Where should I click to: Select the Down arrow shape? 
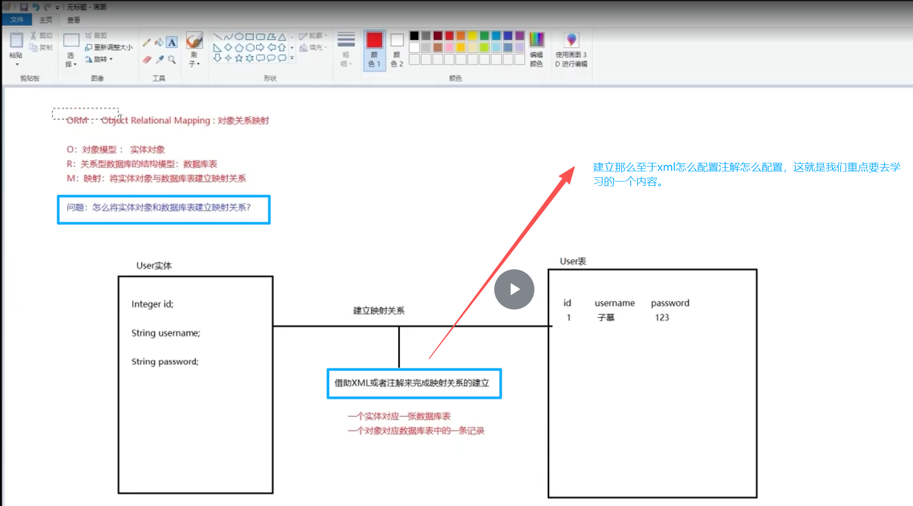click(218, 58)
